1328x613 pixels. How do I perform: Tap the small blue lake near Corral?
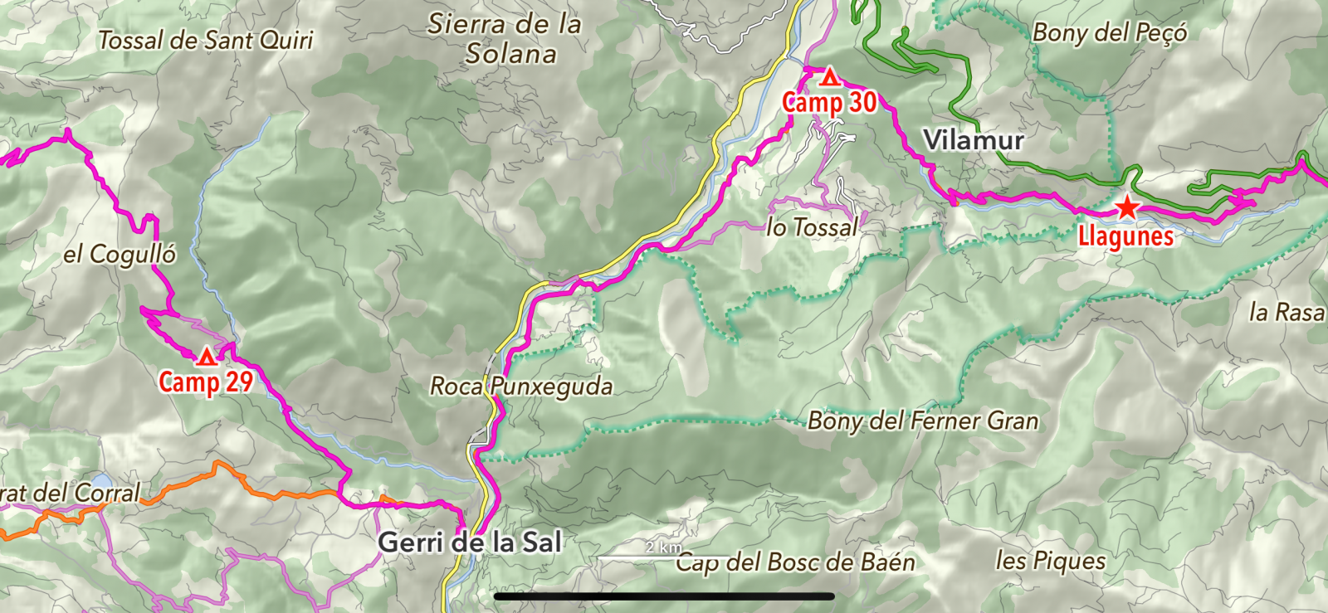pos(101,481)
